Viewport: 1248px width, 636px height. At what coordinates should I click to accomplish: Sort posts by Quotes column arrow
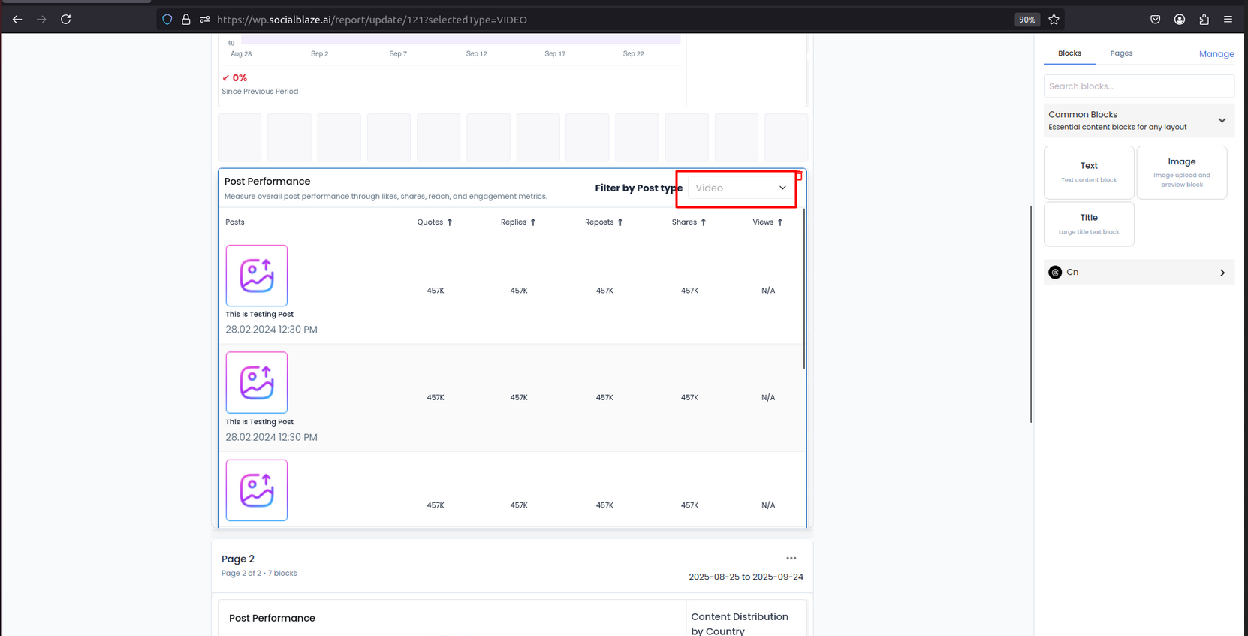[x=450, y=222]
